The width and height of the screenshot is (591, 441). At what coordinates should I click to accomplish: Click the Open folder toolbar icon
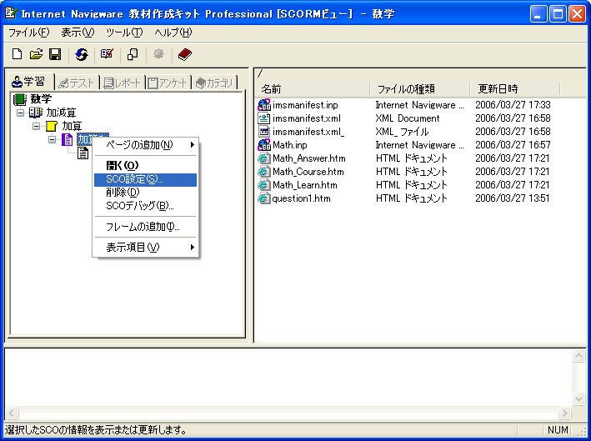click(36, 54)
